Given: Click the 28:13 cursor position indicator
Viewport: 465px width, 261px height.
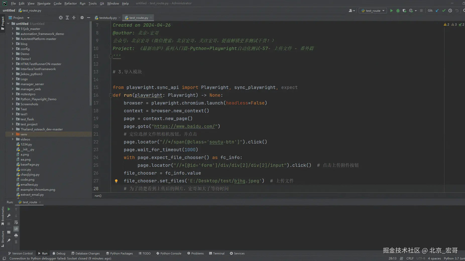Looking at the screenshot, I should click(392, 258).
